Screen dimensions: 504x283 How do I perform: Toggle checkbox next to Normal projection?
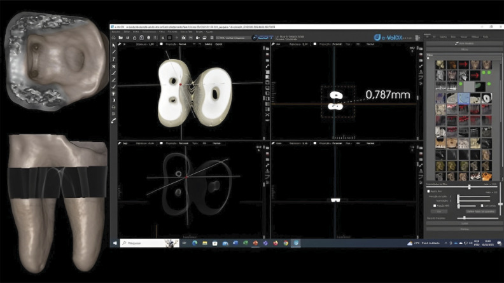click(162, 44)
